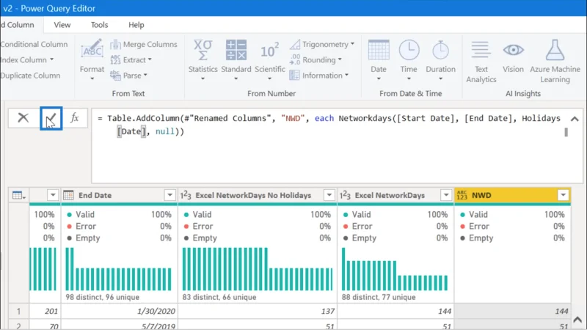The height and width of the screenshot is (330, 587).
Task: Switch to the Help tab
Action: (136, 25)
